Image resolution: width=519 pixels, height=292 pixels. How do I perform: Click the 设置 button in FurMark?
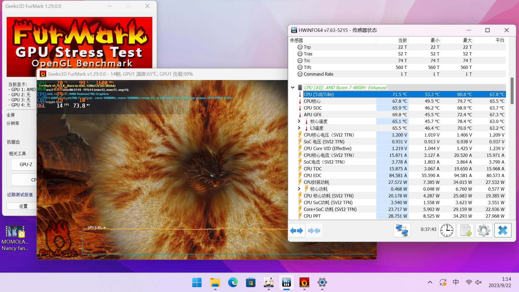pyautogui.click(x=22, y=206)
